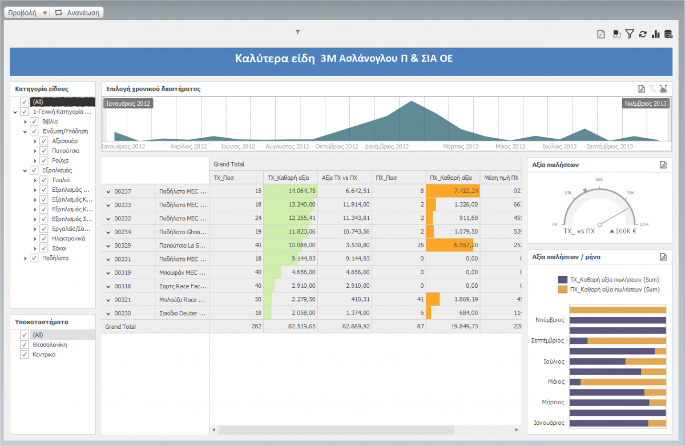Click the multi-window layout icon in top toolbar
The width and height of the screenshot is (685, 446).
click(616, 34)
